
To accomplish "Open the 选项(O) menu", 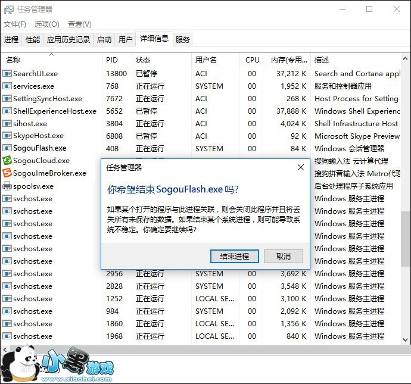I will (x=46, y=24).
